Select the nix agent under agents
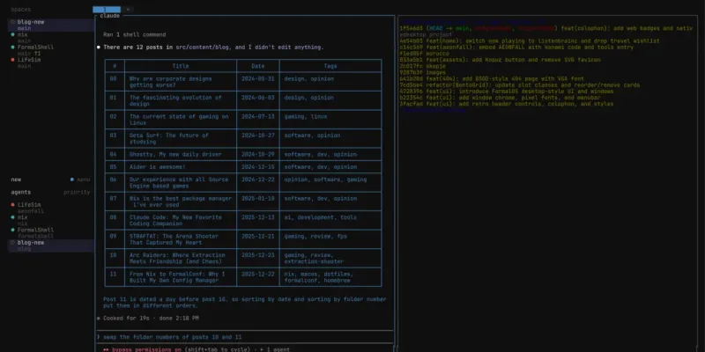The width and height of the screenshot is (705, 352). pyautogui.click(x=23, y=217)
